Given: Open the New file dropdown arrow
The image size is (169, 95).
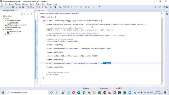Looking at the screenshot, I should [x=4, y=7].
